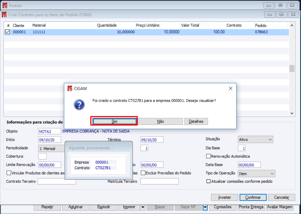Click the Criar Contrato window logo icon

pyautogui.click(x=4, y=14)
